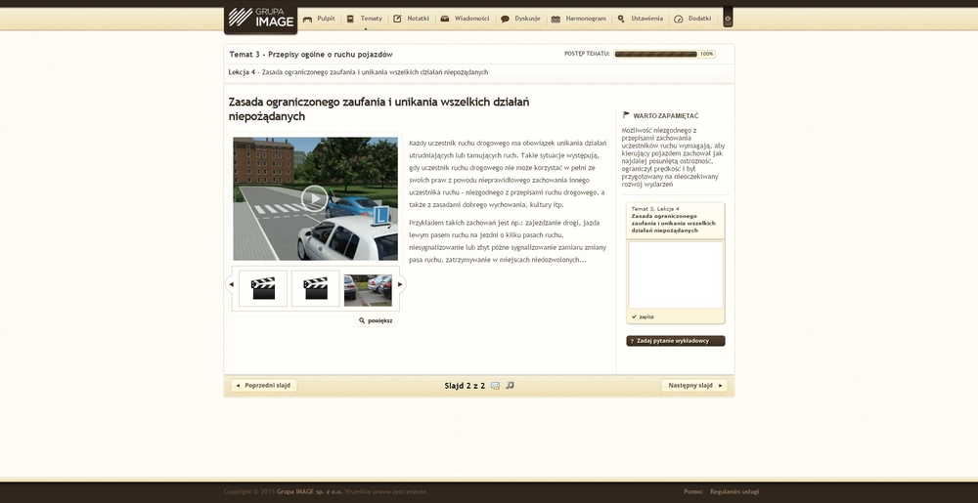This screenshot has width=978, height=503.
Task: Click the lesson main heading
Action: pyautogui.click(x=378, y=109)
